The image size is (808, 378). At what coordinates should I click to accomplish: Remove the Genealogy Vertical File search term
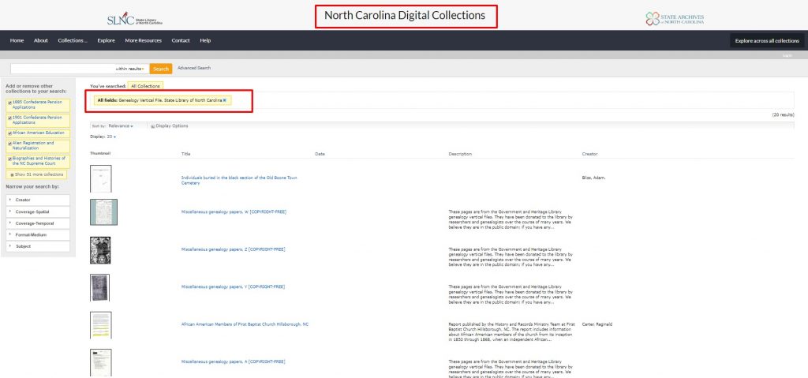coord(225,100)
